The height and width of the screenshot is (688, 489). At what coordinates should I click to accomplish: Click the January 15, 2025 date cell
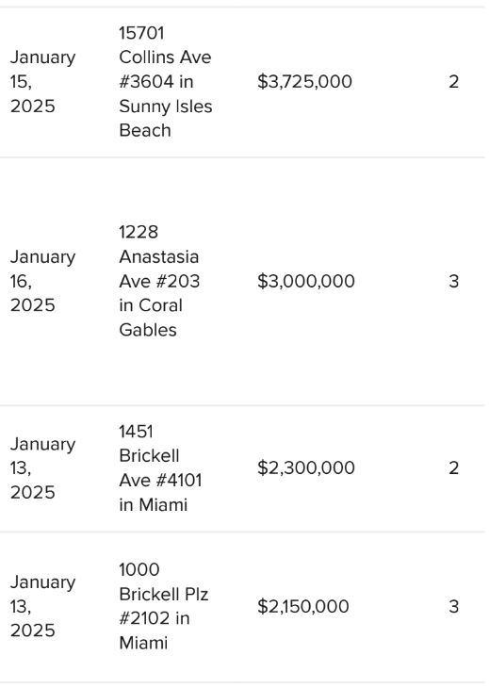point(43,82)
